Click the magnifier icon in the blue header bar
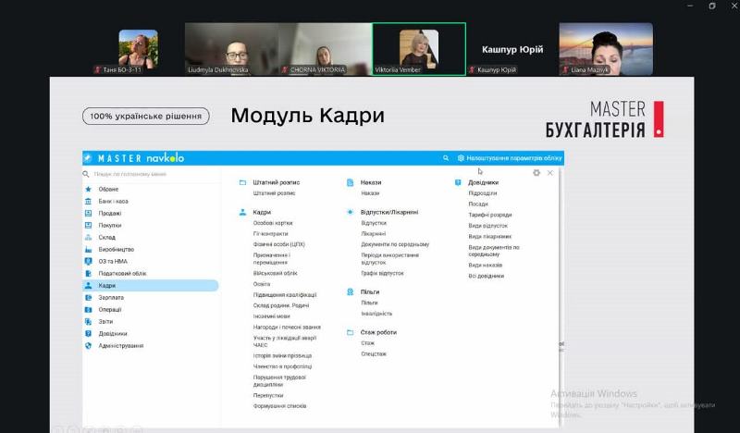The image size is (740, 433). [x=446, y=158]
